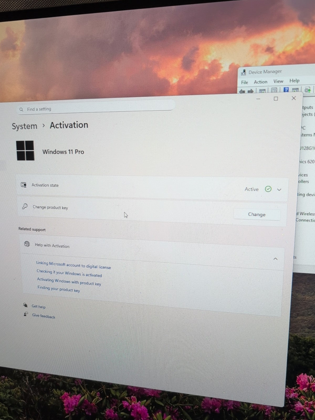Click Related support heading
This screenshot has height=420, width=315.
click(x=32, y=229)
